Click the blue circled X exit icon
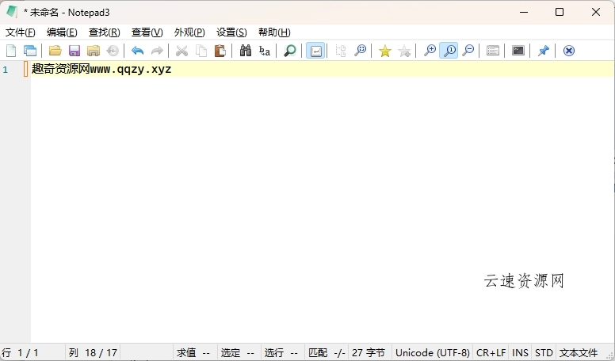The height and width of the screenshot is (361, 615). pyautogui.click(x=569, y=51)
